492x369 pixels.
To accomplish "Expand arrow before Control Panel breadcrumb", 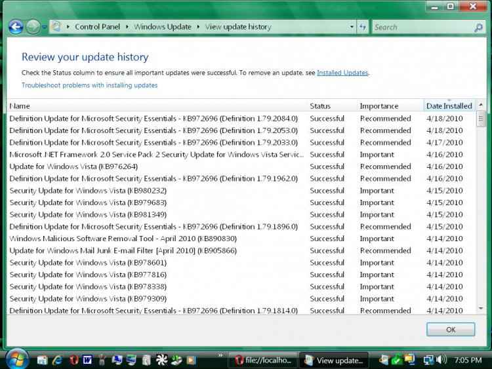I will click(68, 27).
